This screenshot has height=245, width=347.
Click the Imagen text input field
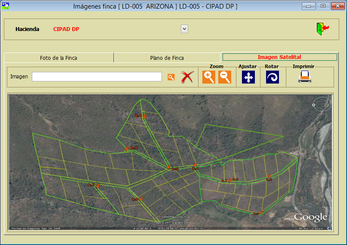coord(97,77)
